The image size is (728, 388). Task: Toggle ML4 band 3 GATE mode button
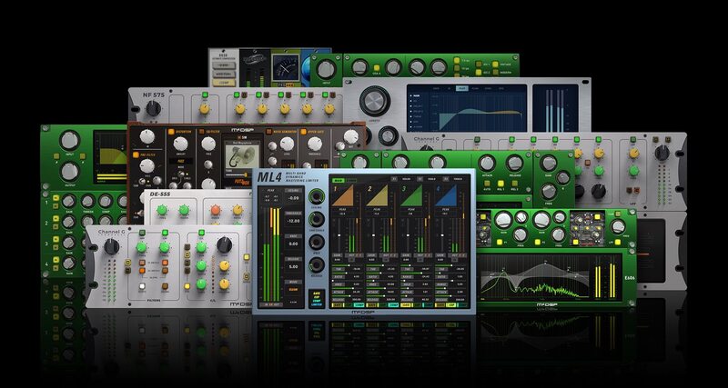[x=404, y=305]
